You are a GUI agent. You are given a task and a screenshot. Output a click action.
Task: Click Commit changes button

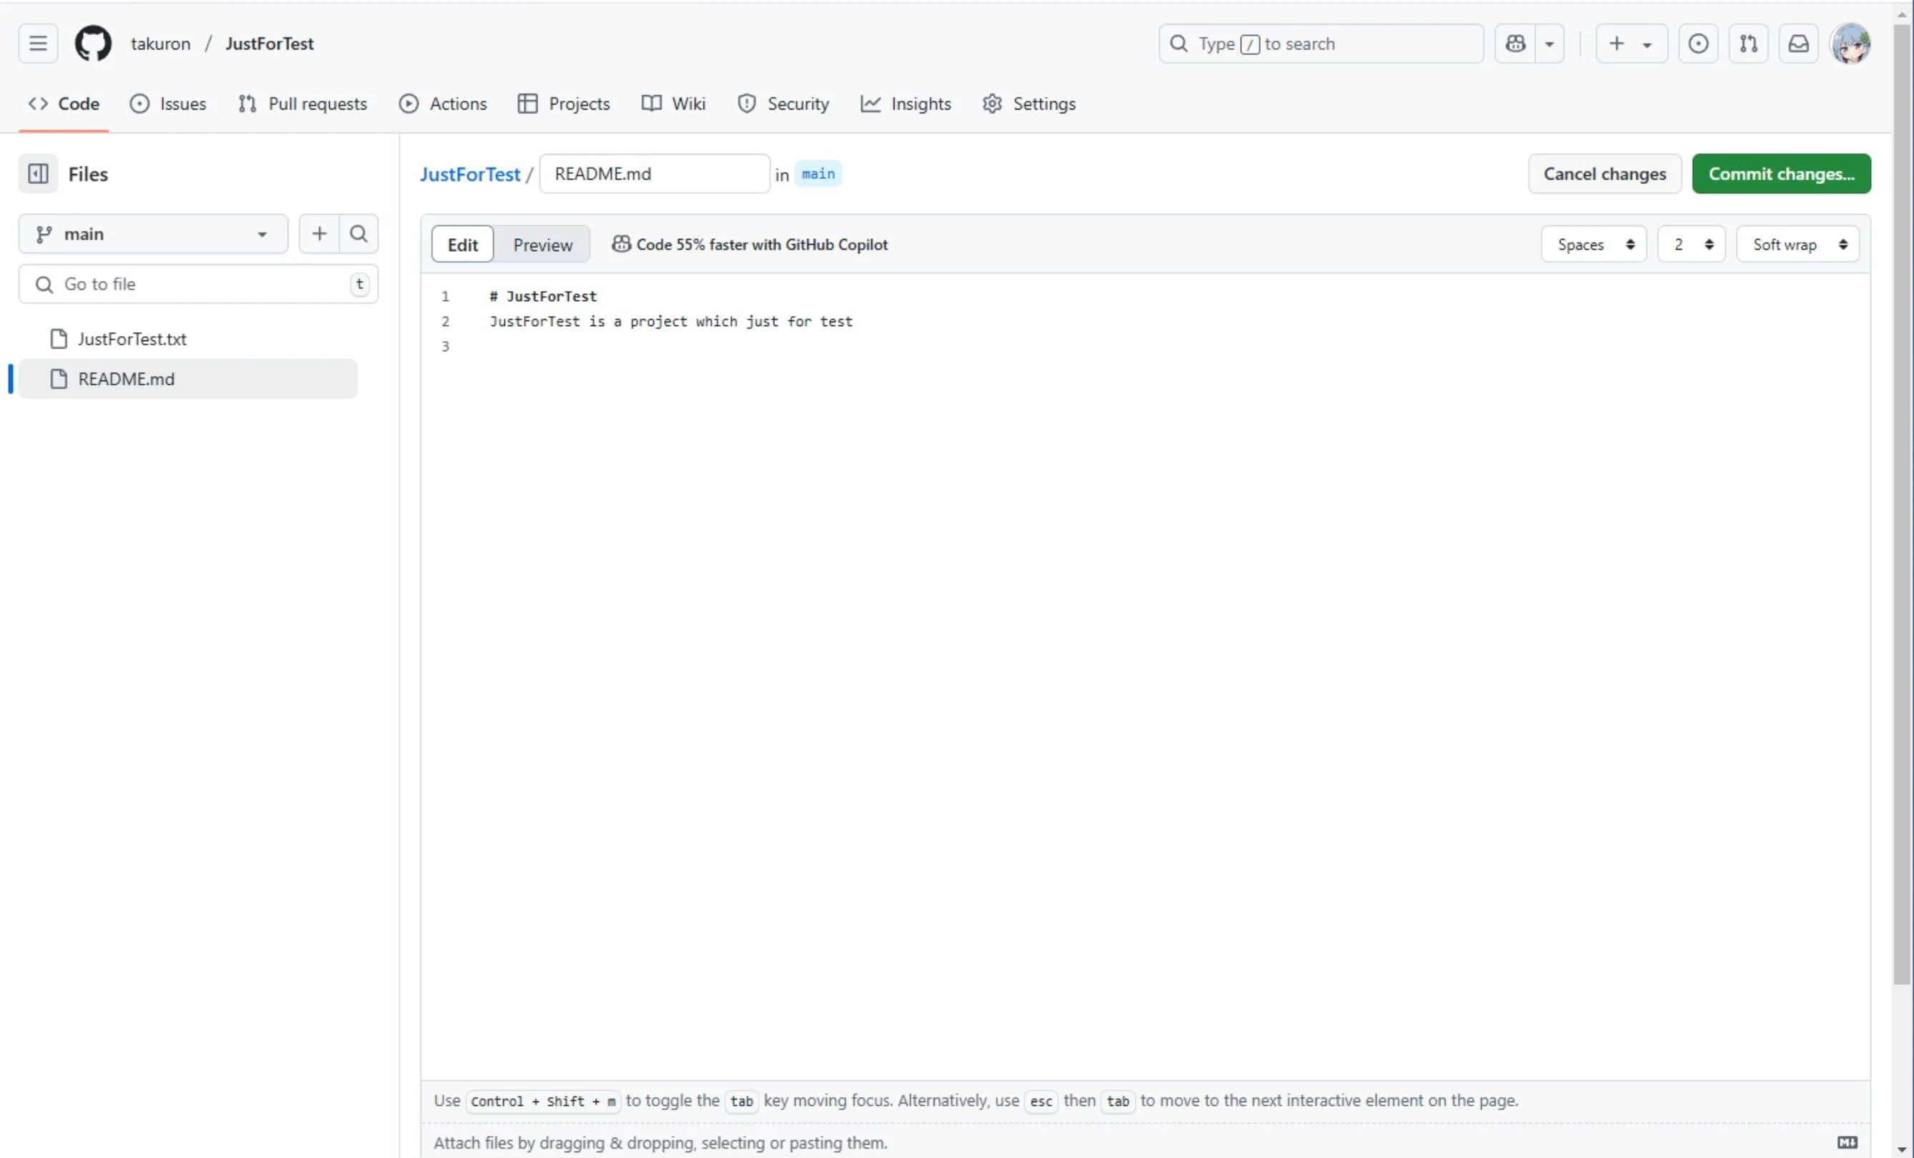coord(1781,174)
